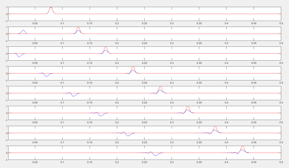Select the red peak in the fifth subplot
Viewport: 289px width, 168px height.
point(161,87)
